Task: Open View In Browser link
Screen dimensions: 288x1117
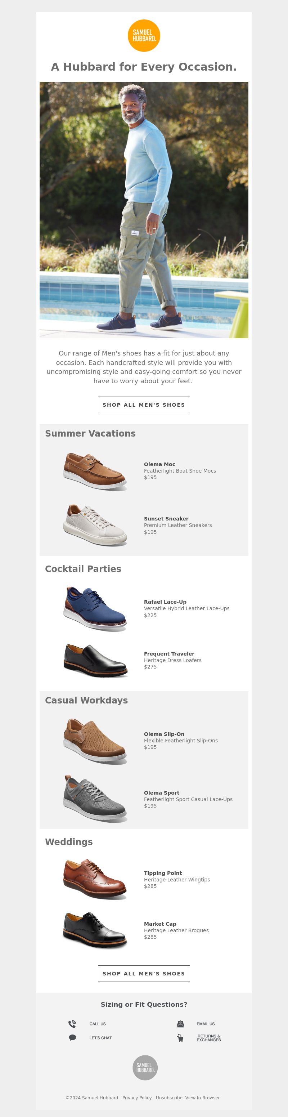Action: pos(202,1098)
